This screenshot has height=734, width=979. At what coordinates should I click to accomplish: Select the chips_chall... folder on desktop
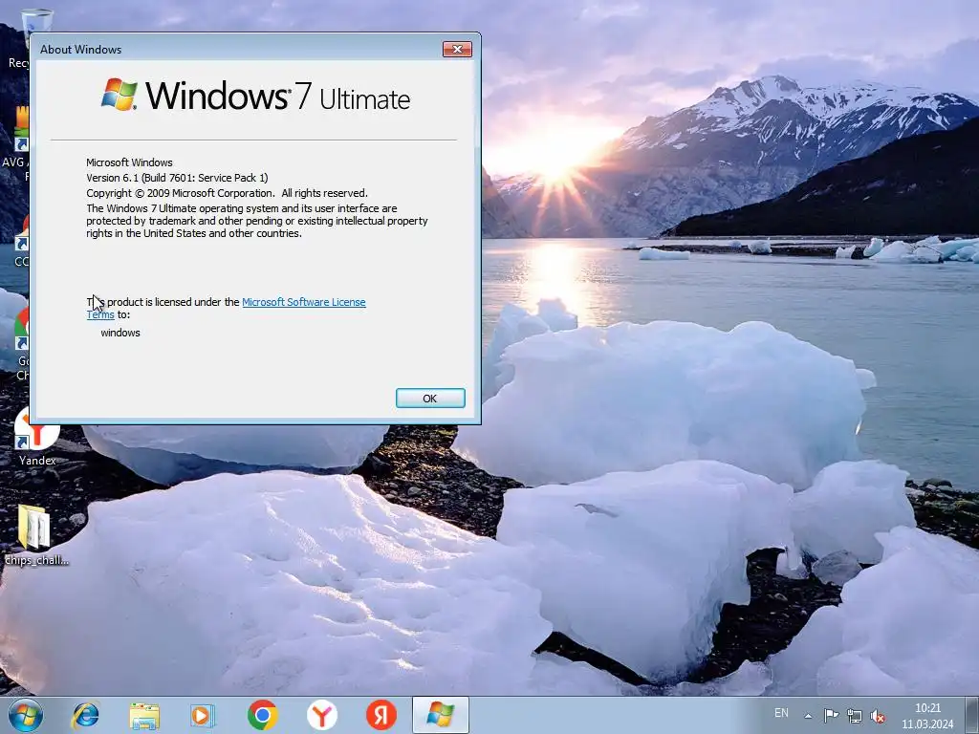point(36,535)
